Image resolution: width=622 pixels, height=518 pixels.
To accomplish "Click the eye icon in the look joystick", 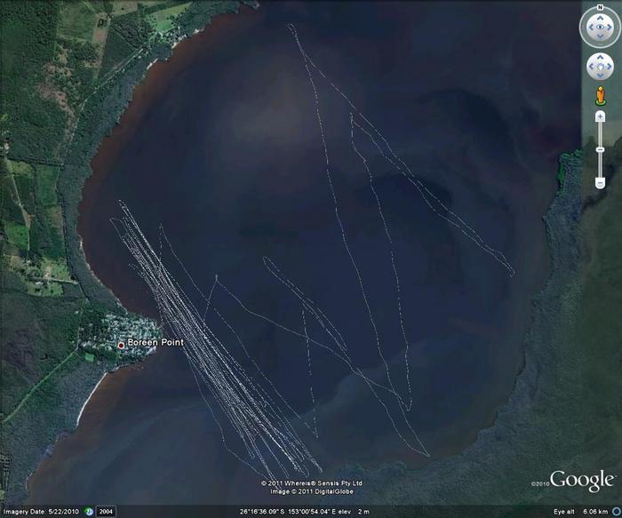I will click(x=600, y=28).
